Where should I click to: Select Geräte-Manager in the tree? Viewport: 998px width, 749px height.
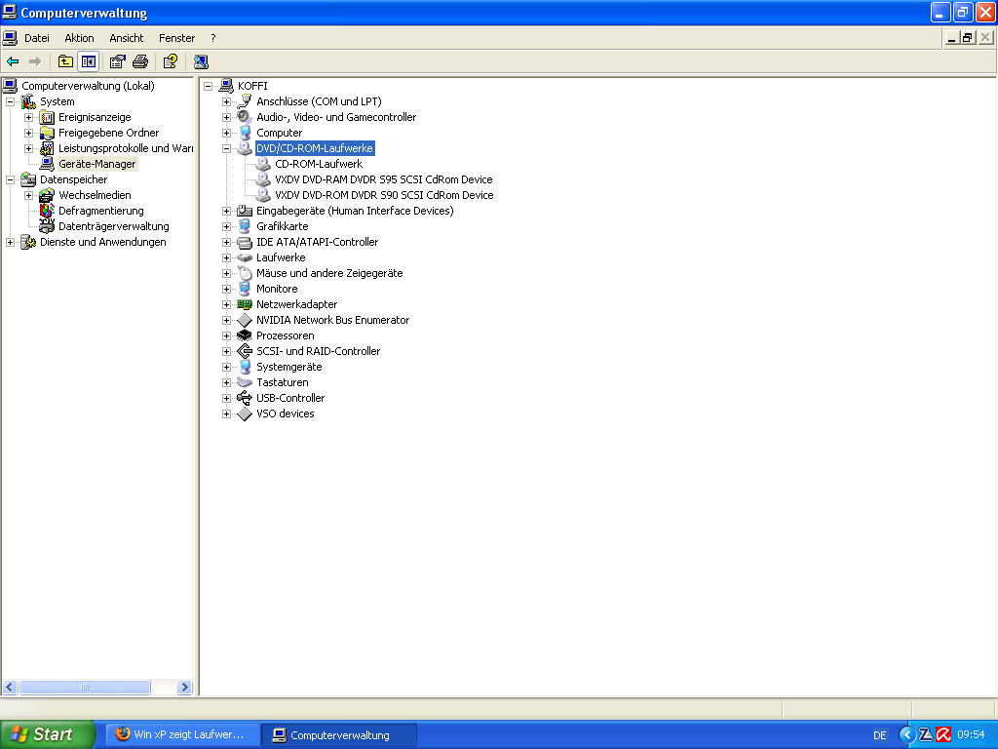coord(96,164)
